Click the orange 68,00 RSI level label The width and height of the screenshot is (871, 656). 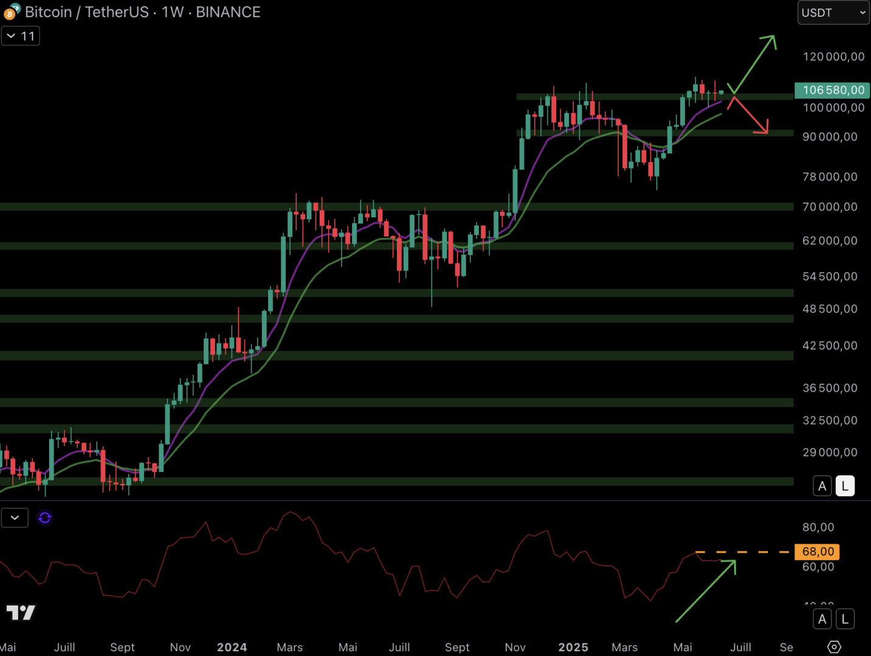pos(818,552)
